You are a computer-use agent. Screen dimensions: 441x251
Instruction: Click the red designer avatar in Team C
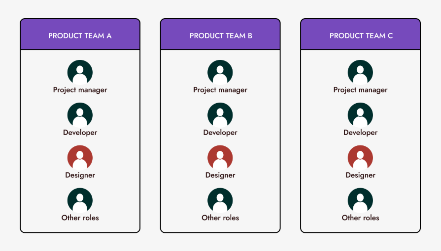click(x=360, y=158)
